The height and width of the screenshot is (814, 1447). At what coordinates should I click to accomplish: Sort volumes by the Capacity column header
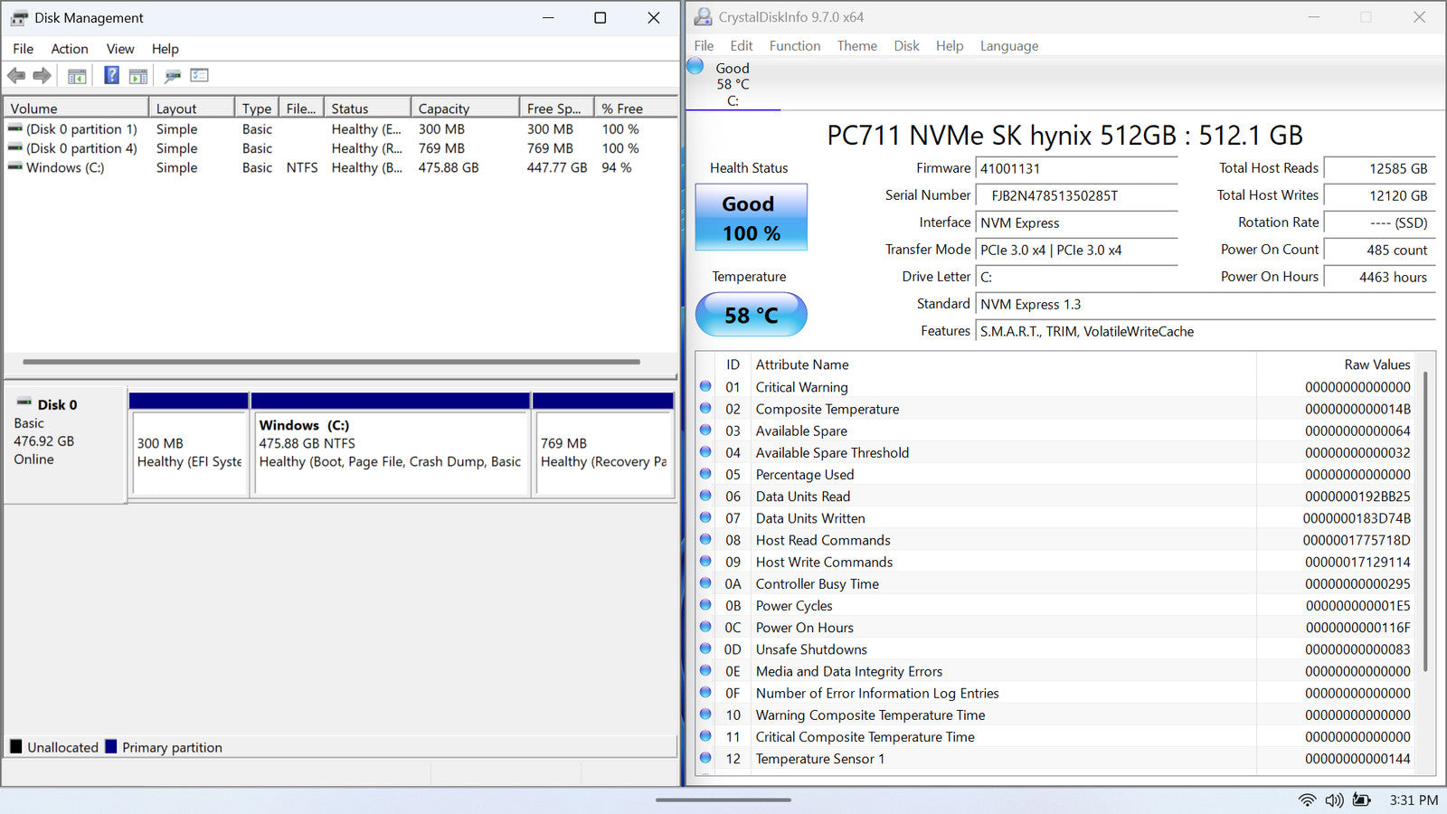click(443, 109)
